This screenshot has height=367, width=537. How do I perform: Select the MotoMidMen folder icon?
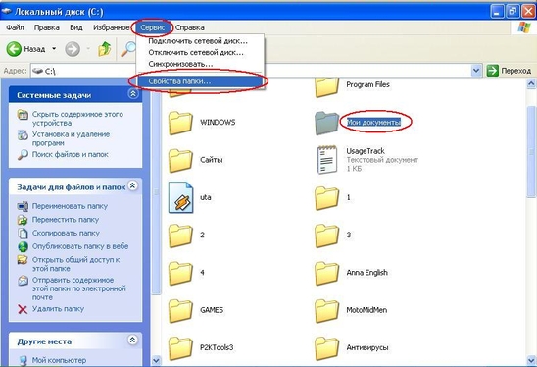pos(326,311)
